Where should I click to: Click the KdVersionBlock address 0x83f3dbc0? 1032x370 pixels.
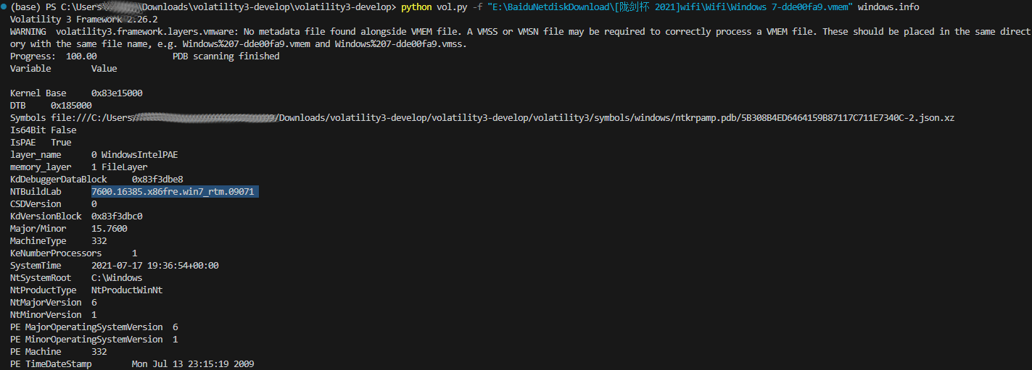[117, 216]
